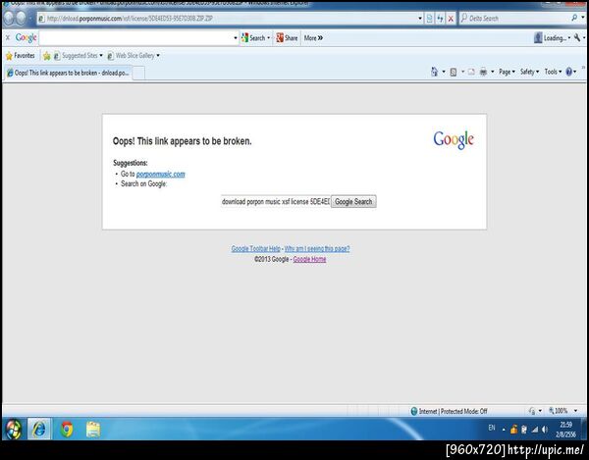Open the Tools menu

pos(553,72)
